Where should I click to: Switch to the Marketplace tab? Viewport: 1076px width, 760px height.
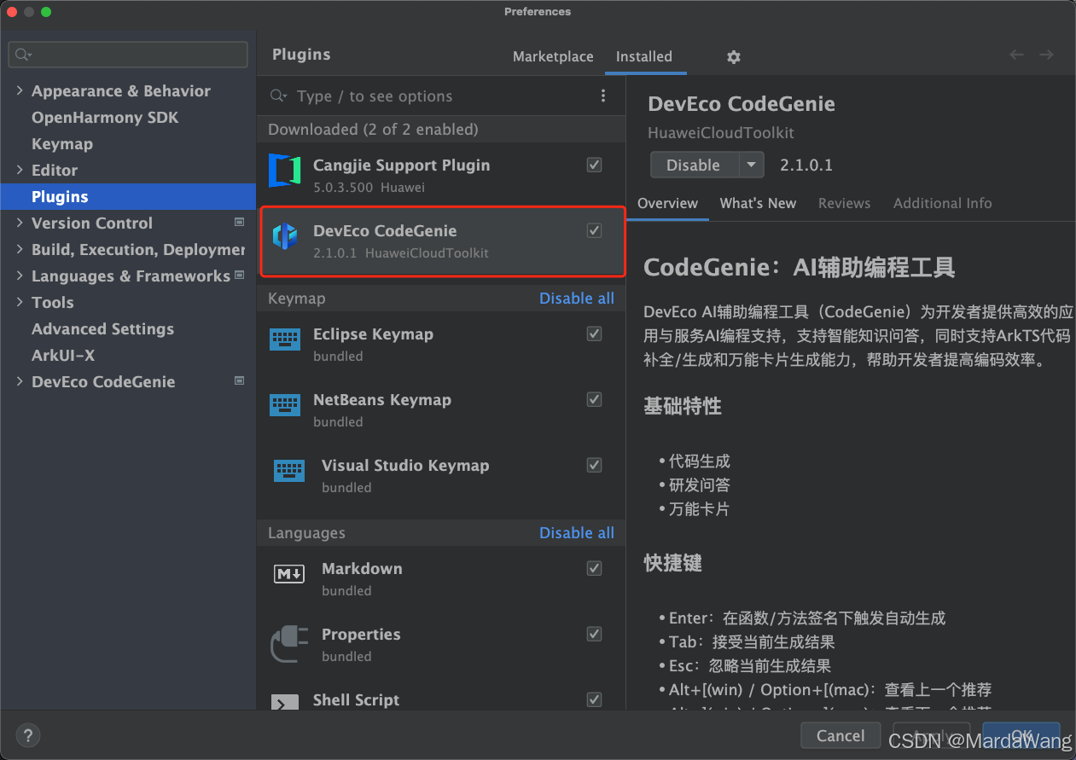click(553, 56)
